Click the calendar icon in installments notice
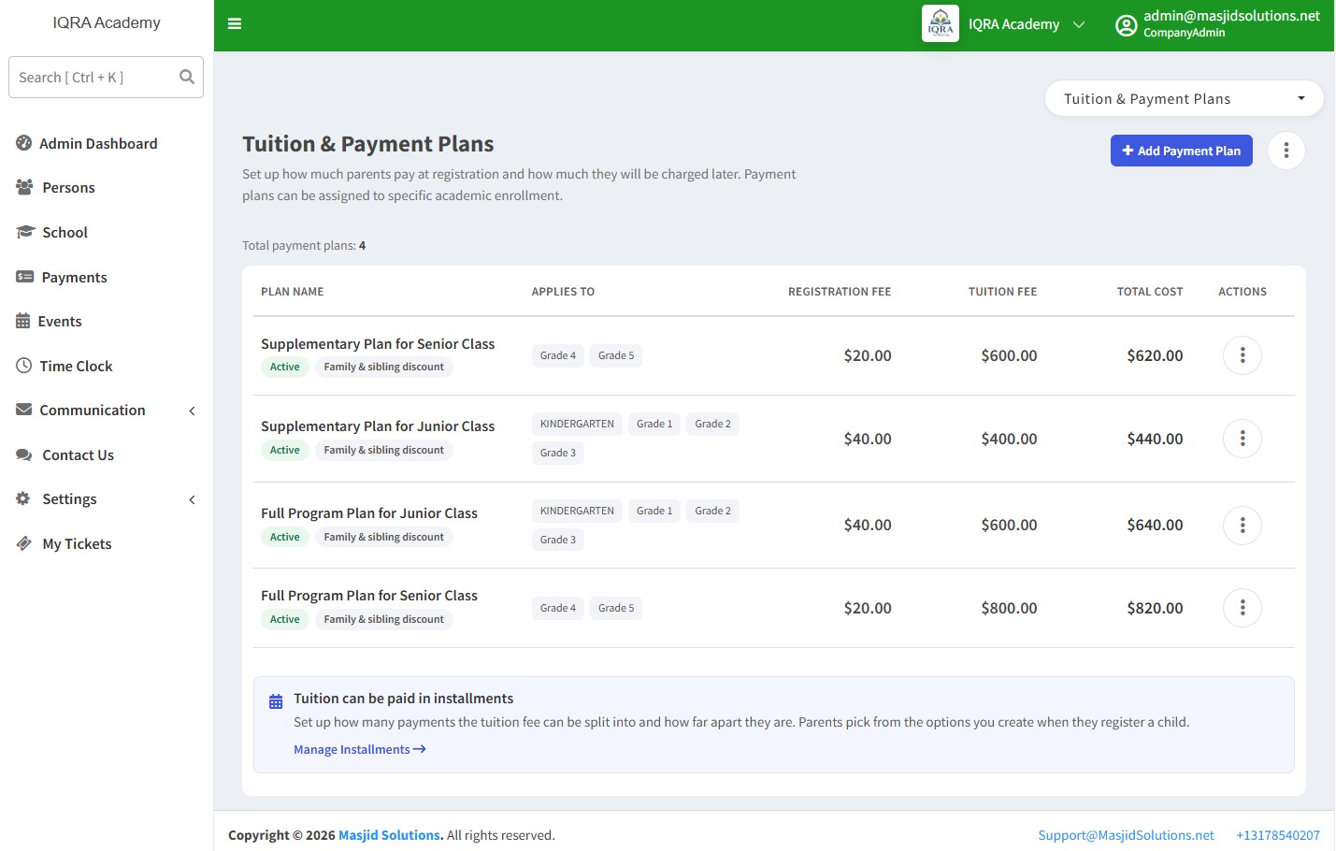Image resolution: width=1336 pixels, height=851 pixels. pos(276,701)
